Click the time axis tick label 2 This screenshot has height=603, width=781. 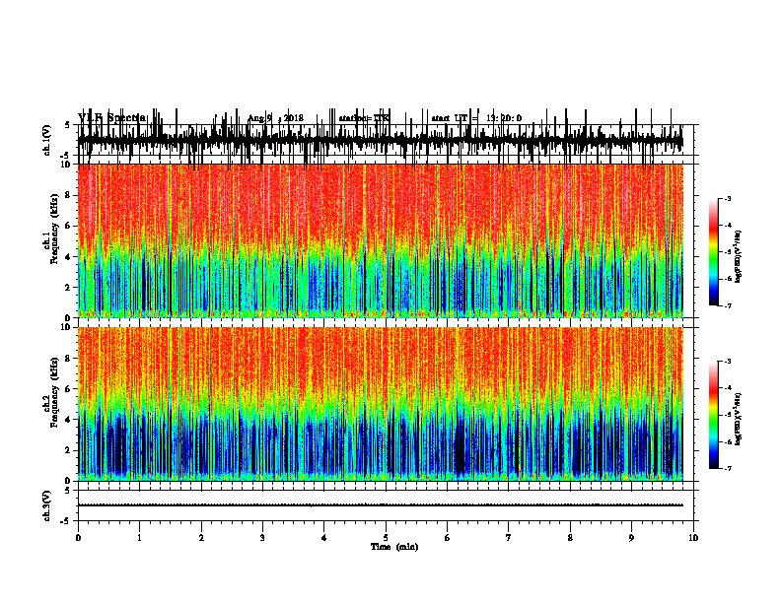pos(201,538)
